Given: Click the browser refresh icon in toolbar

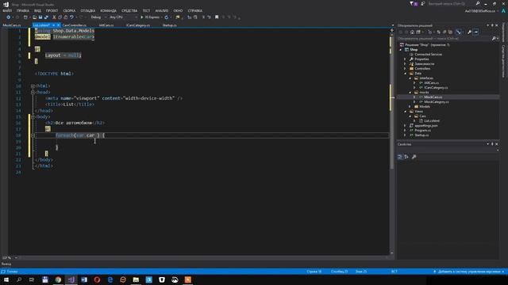Looking at the screenshot, I should pos(166,17).
